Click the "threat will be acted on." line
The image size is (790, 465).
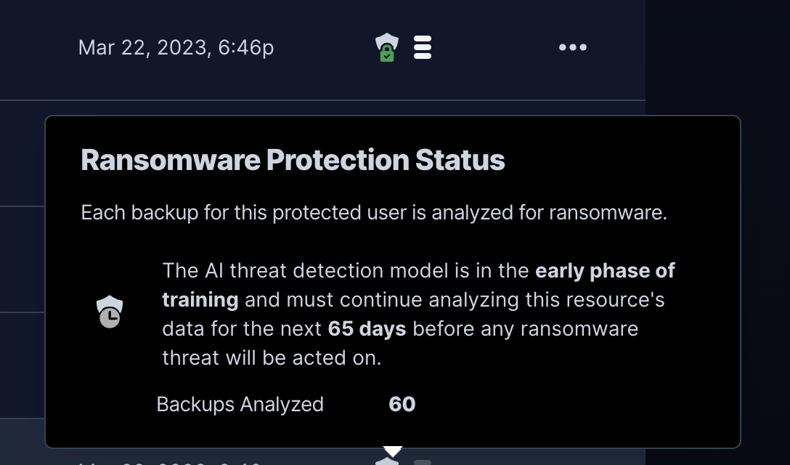(x=272, y=358)
